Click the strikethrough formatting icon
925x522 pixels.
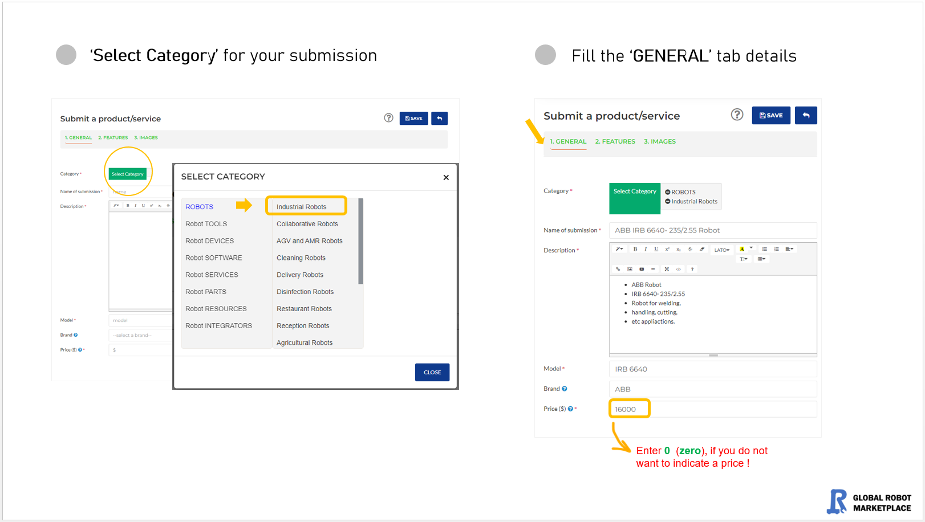690,250
